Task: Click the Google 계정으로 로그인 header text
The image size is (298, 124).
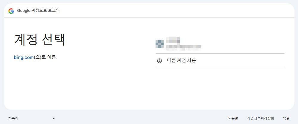Action: pos(38,11)
